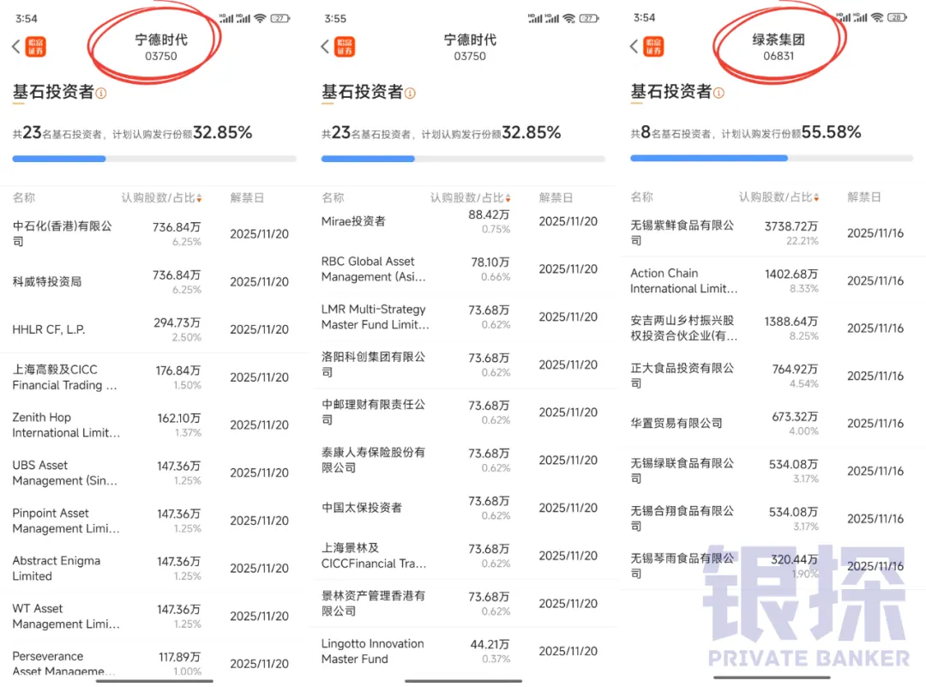Open the orange broker logo in the left 3:54 screen
Viewport: 926px width, 687px height.
[x=36, y=46]
